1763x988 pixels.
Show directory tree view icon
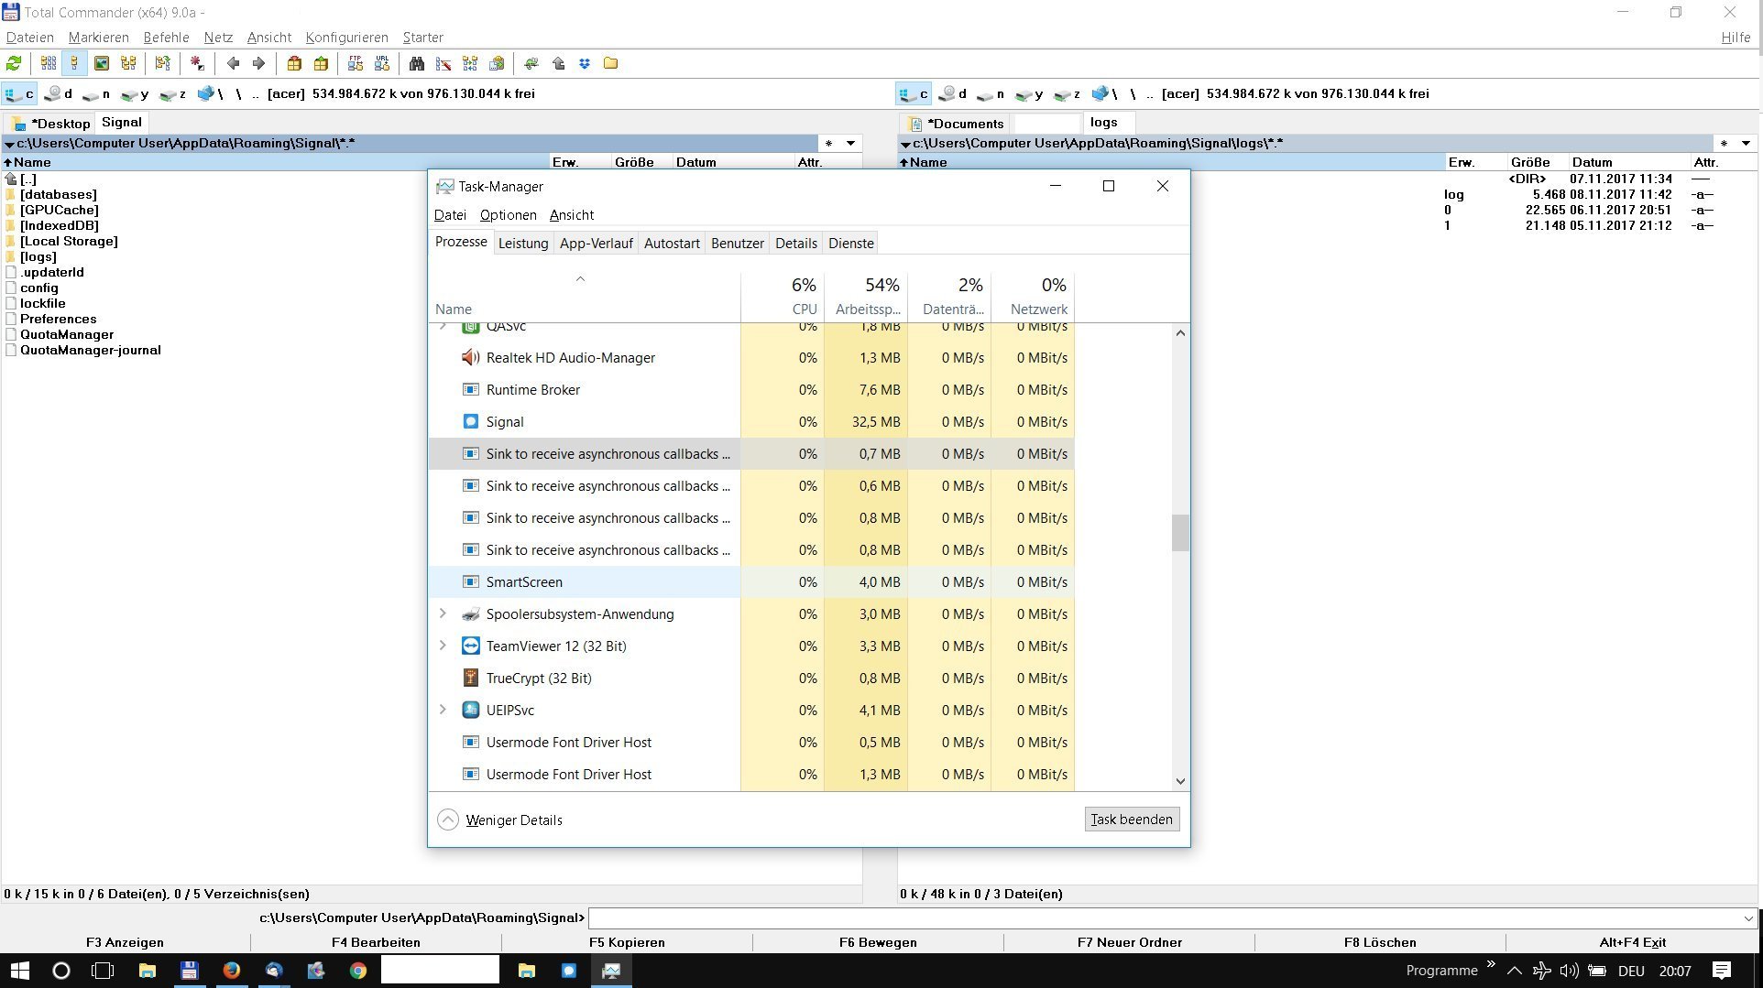tap(128, 63)
